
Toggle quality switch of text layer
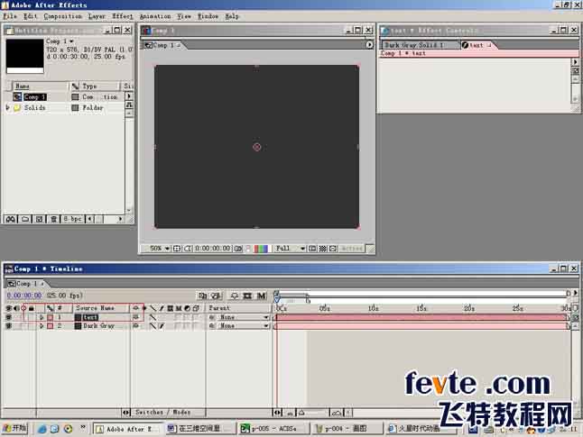coord(153,317)
